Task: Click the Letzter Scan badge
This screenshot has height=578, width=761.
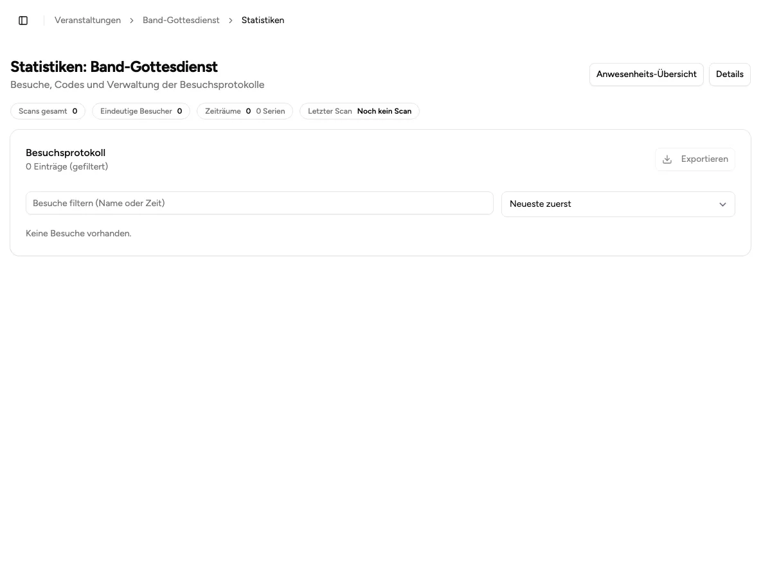Action: click(x=359, y=111)
